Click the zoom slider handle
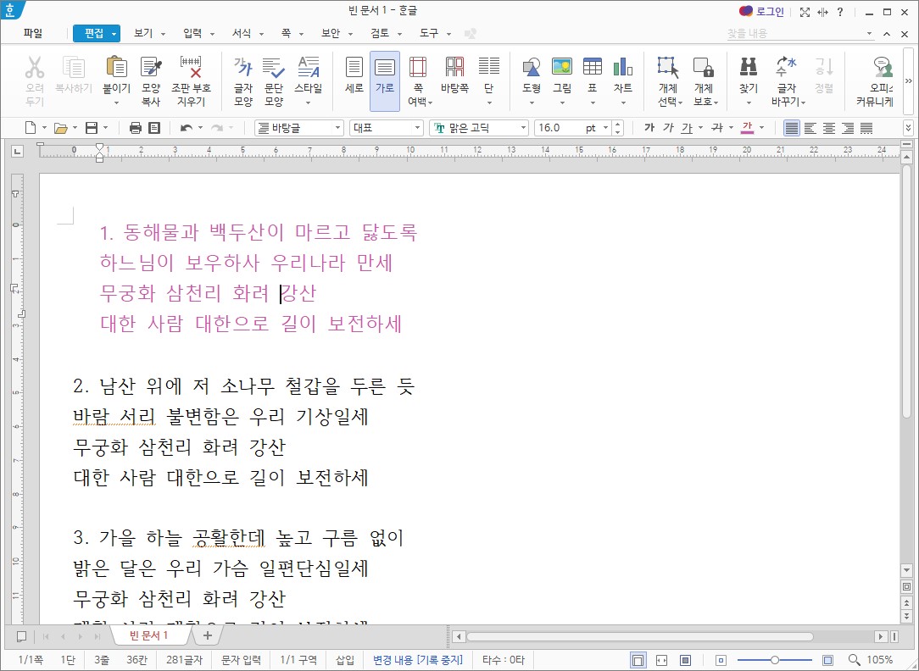 coord(775,660)
